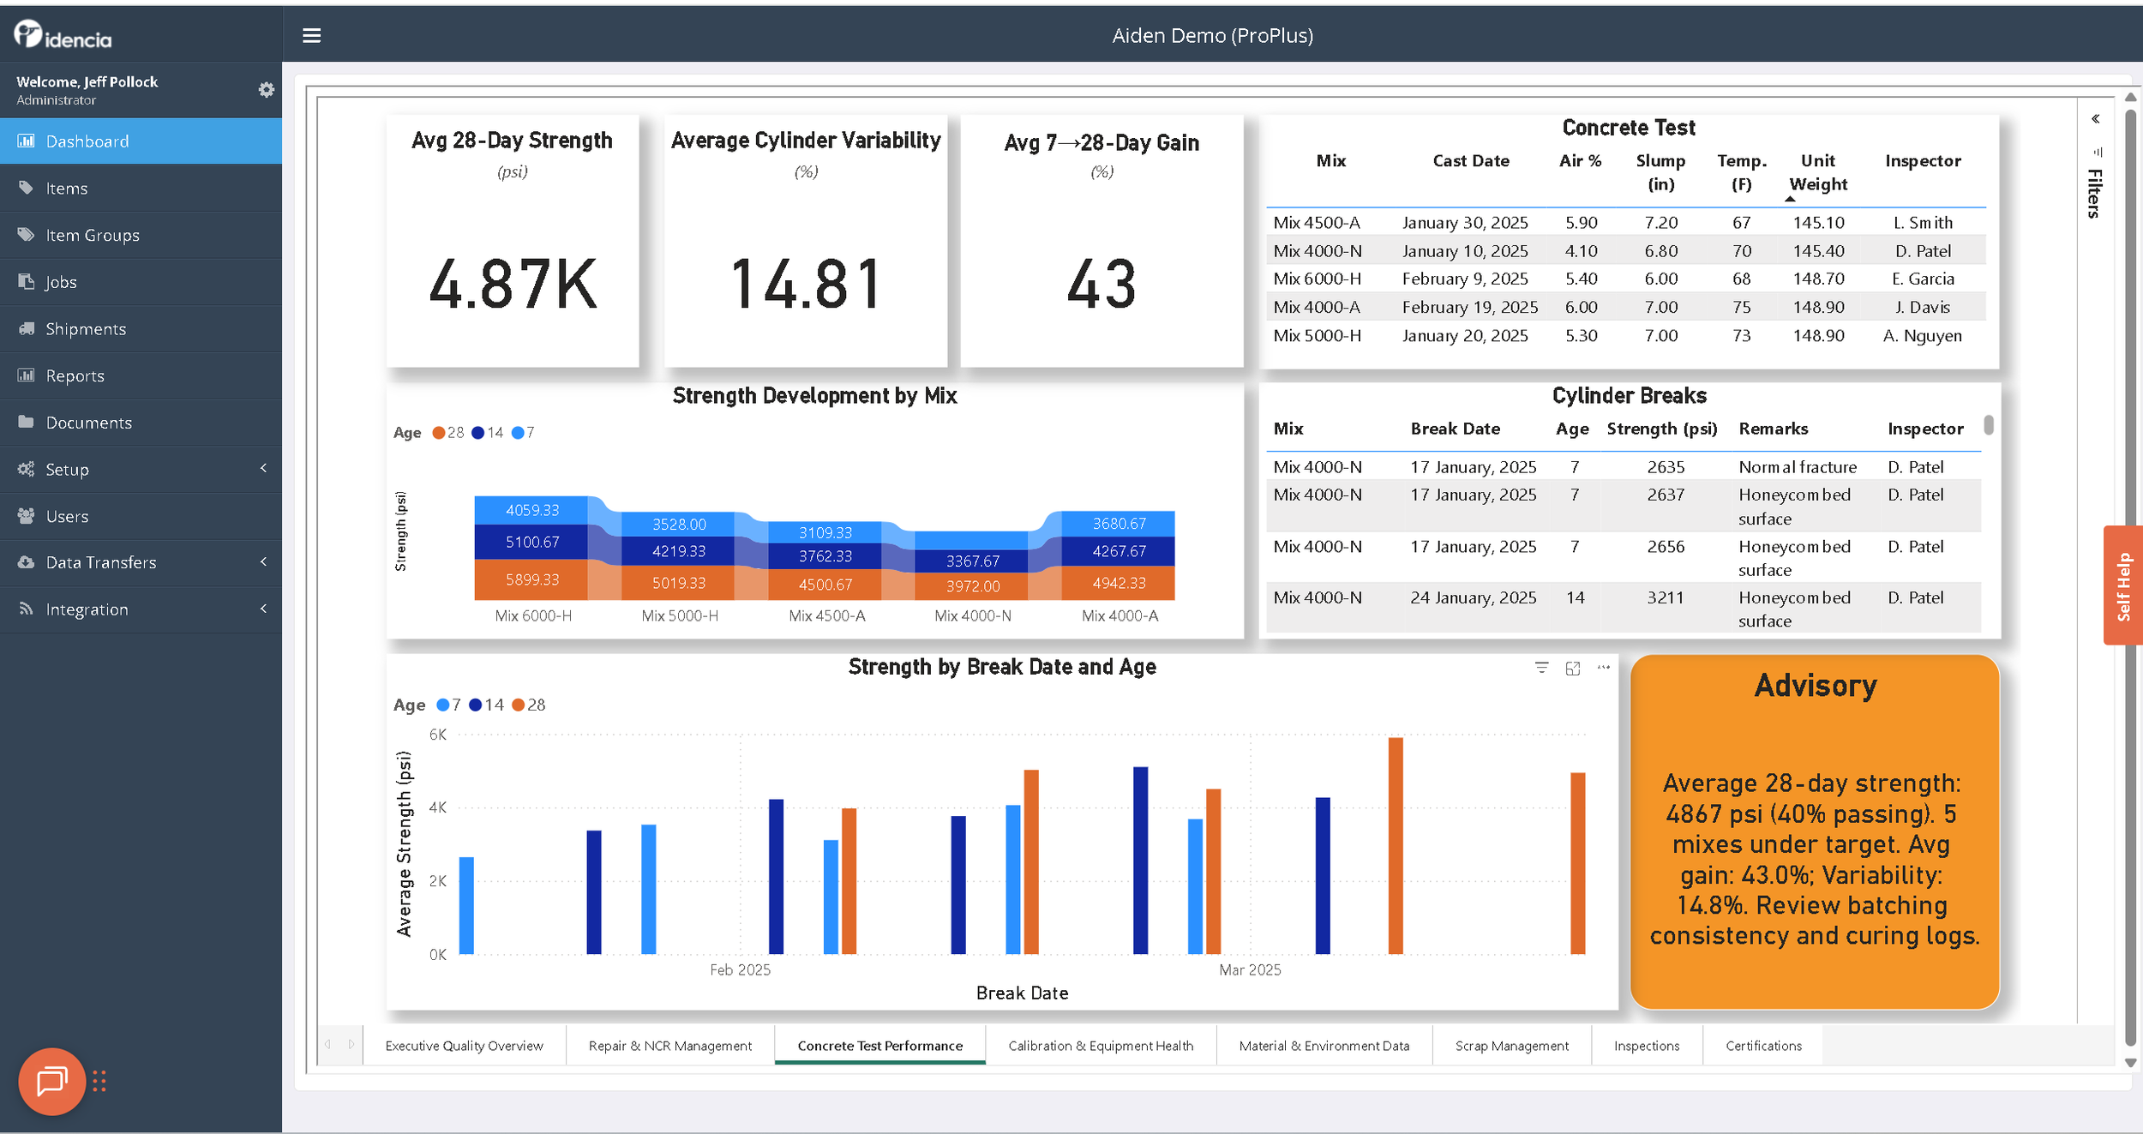Switch to Scrap Management tab
The image size is (2143, 1134).
pyautogui.click(x=1511, y=1046)
